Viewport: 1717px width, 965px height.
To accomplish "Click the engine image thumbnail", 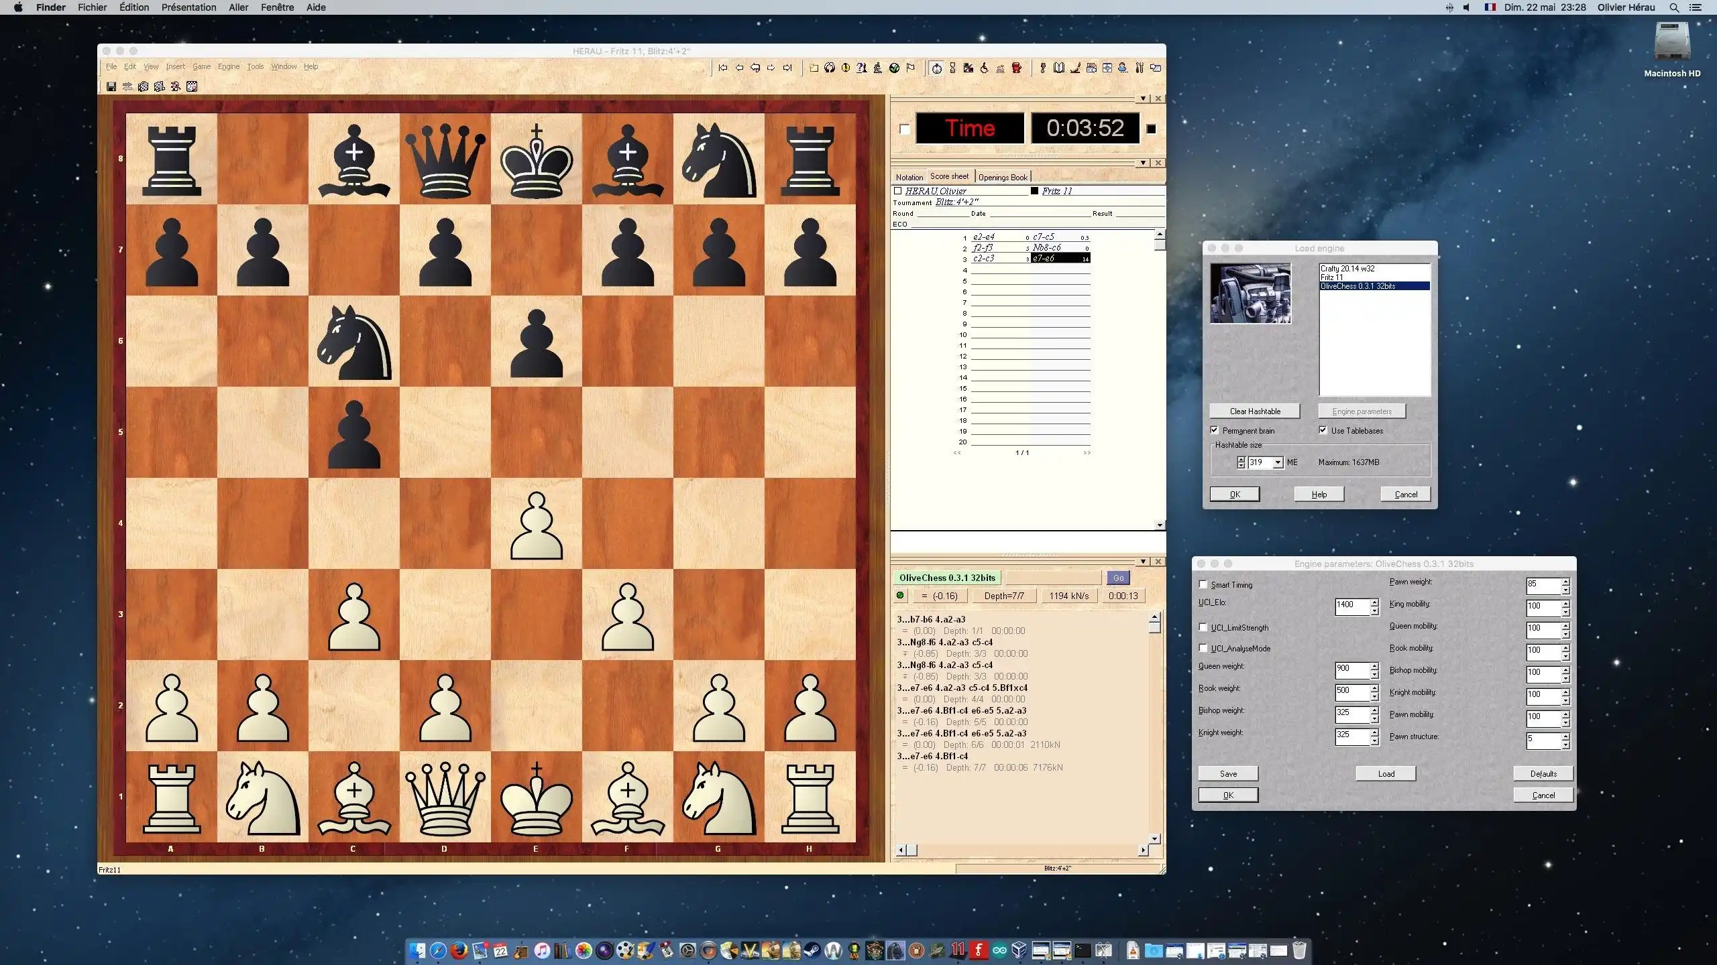I will (x=1252, y=291).
